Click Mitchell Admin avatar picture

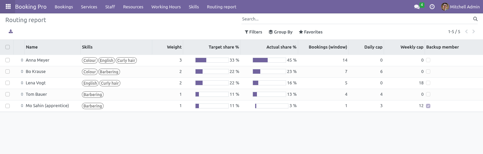click(x=445, y=7)
